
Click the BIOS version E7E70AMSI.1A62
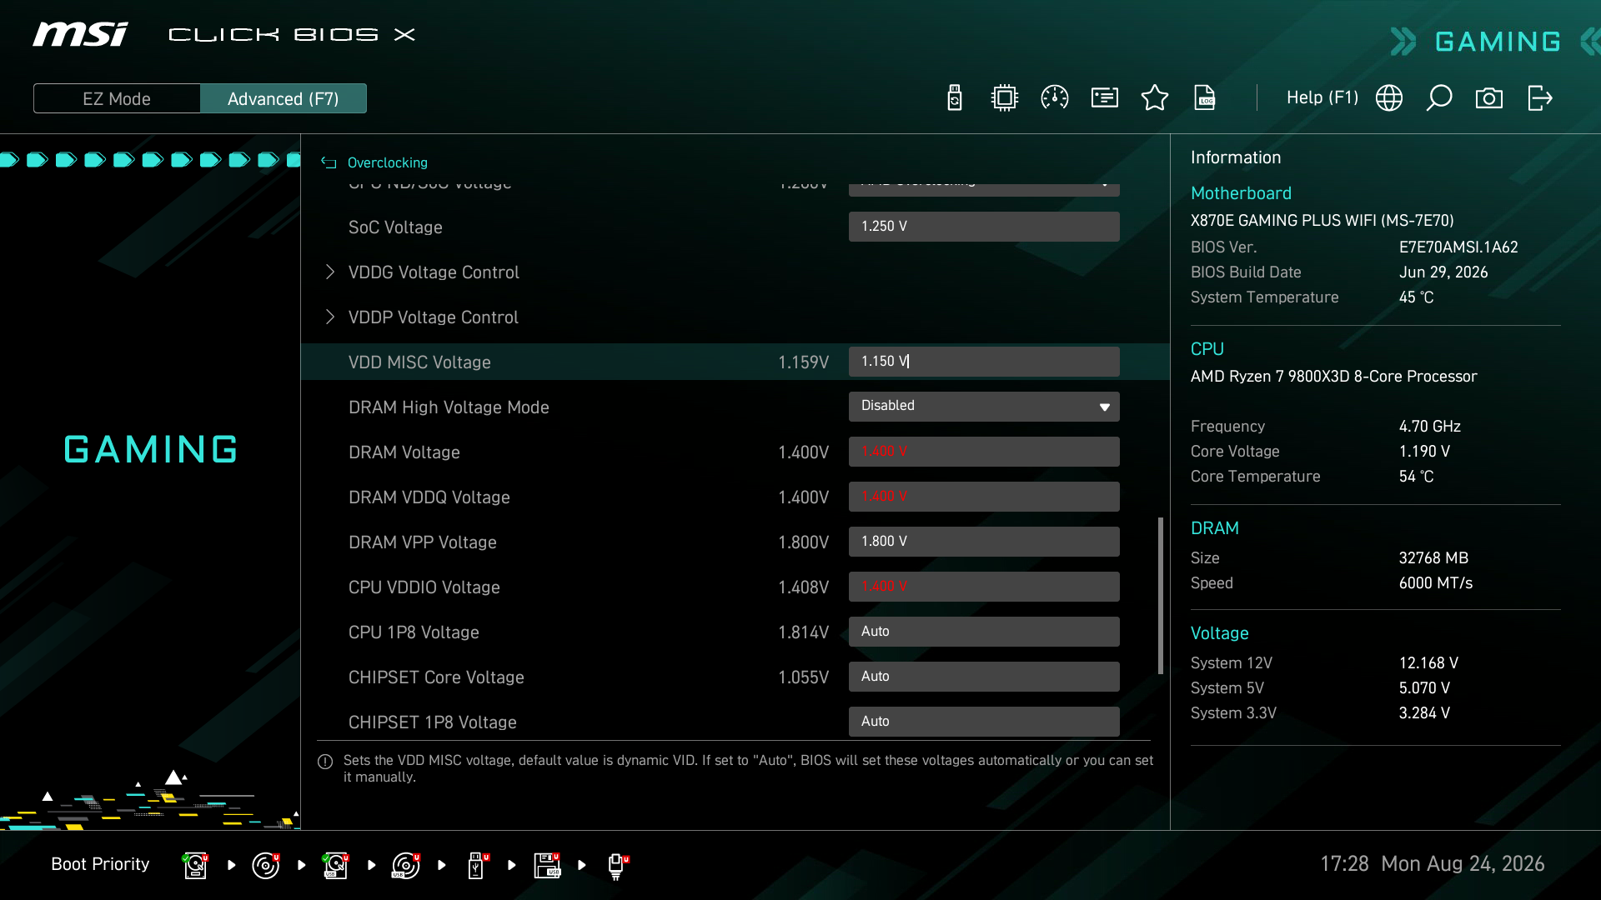pos(1458,247)
